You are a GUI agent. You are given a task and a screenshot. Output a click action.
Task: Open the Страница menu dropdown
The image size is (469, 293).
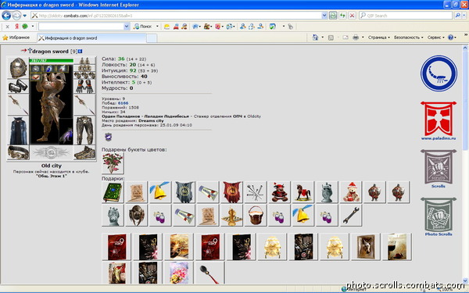(378, 38)
